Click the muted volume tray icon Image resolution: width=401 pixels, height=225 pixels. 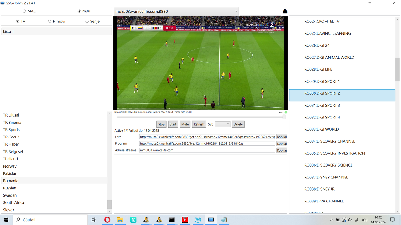(350, 220)
